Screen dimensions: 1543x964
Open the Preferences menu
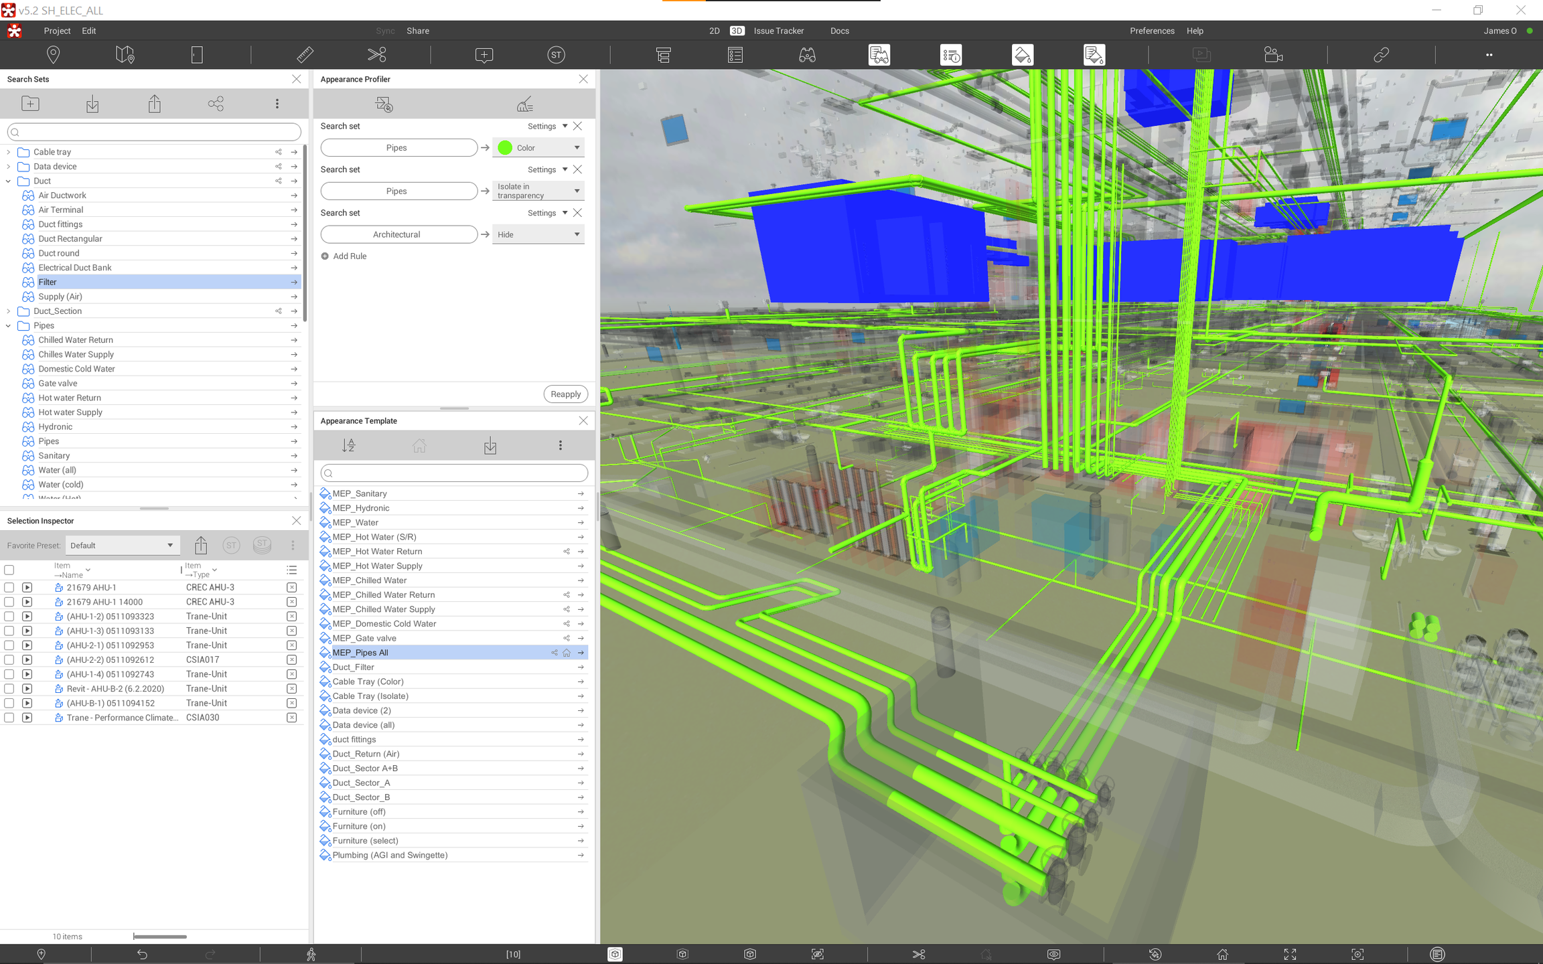point(1151,31)
